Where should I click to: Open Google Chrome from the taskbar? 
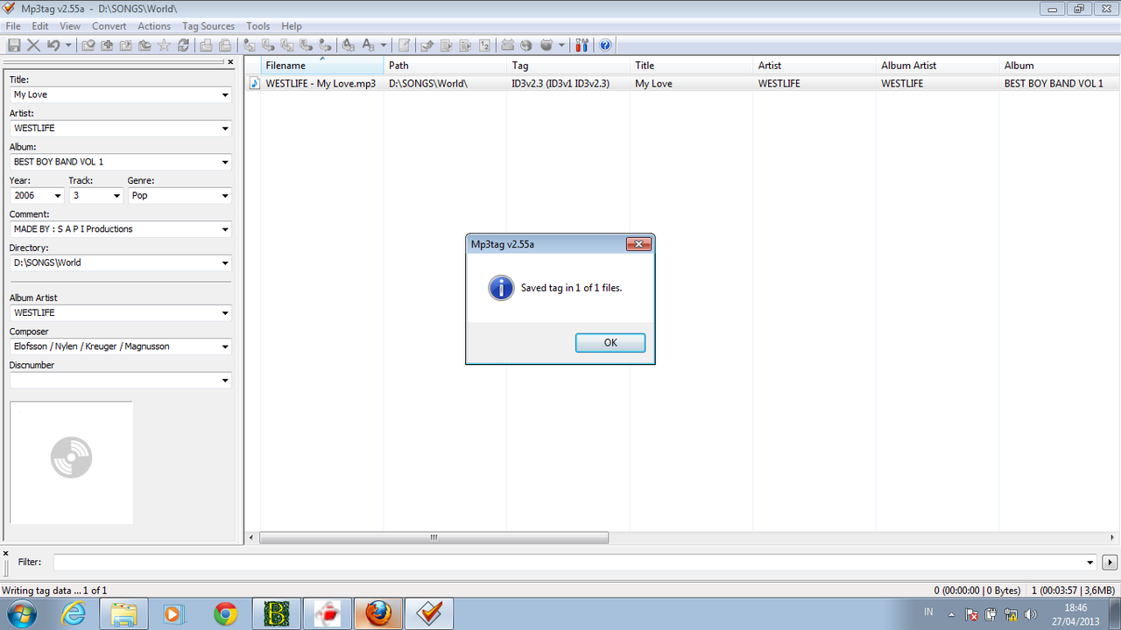click(x=226, y=614)
